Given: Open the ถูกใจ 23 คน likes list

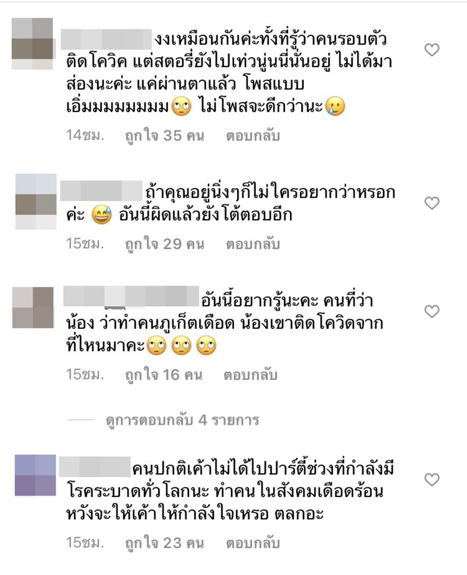Looking at the screenshot, I should coord(165,543).
